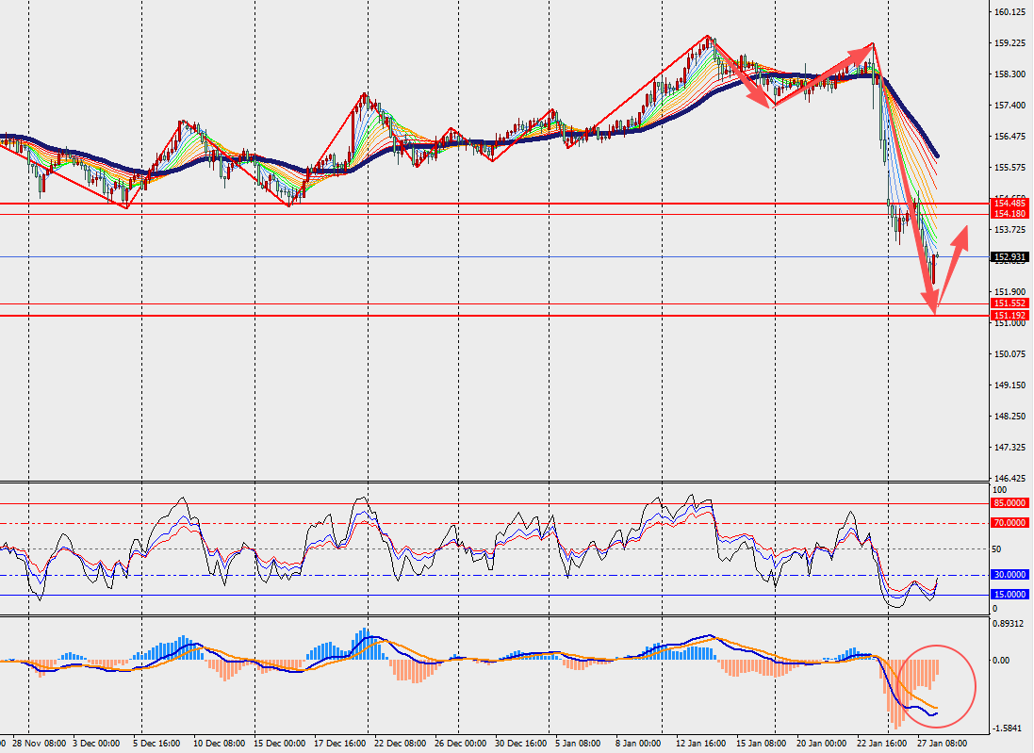The image size is (1034, 753).
Task: Select the 85.0000 oscillator level label
Action: point(1011,503)
